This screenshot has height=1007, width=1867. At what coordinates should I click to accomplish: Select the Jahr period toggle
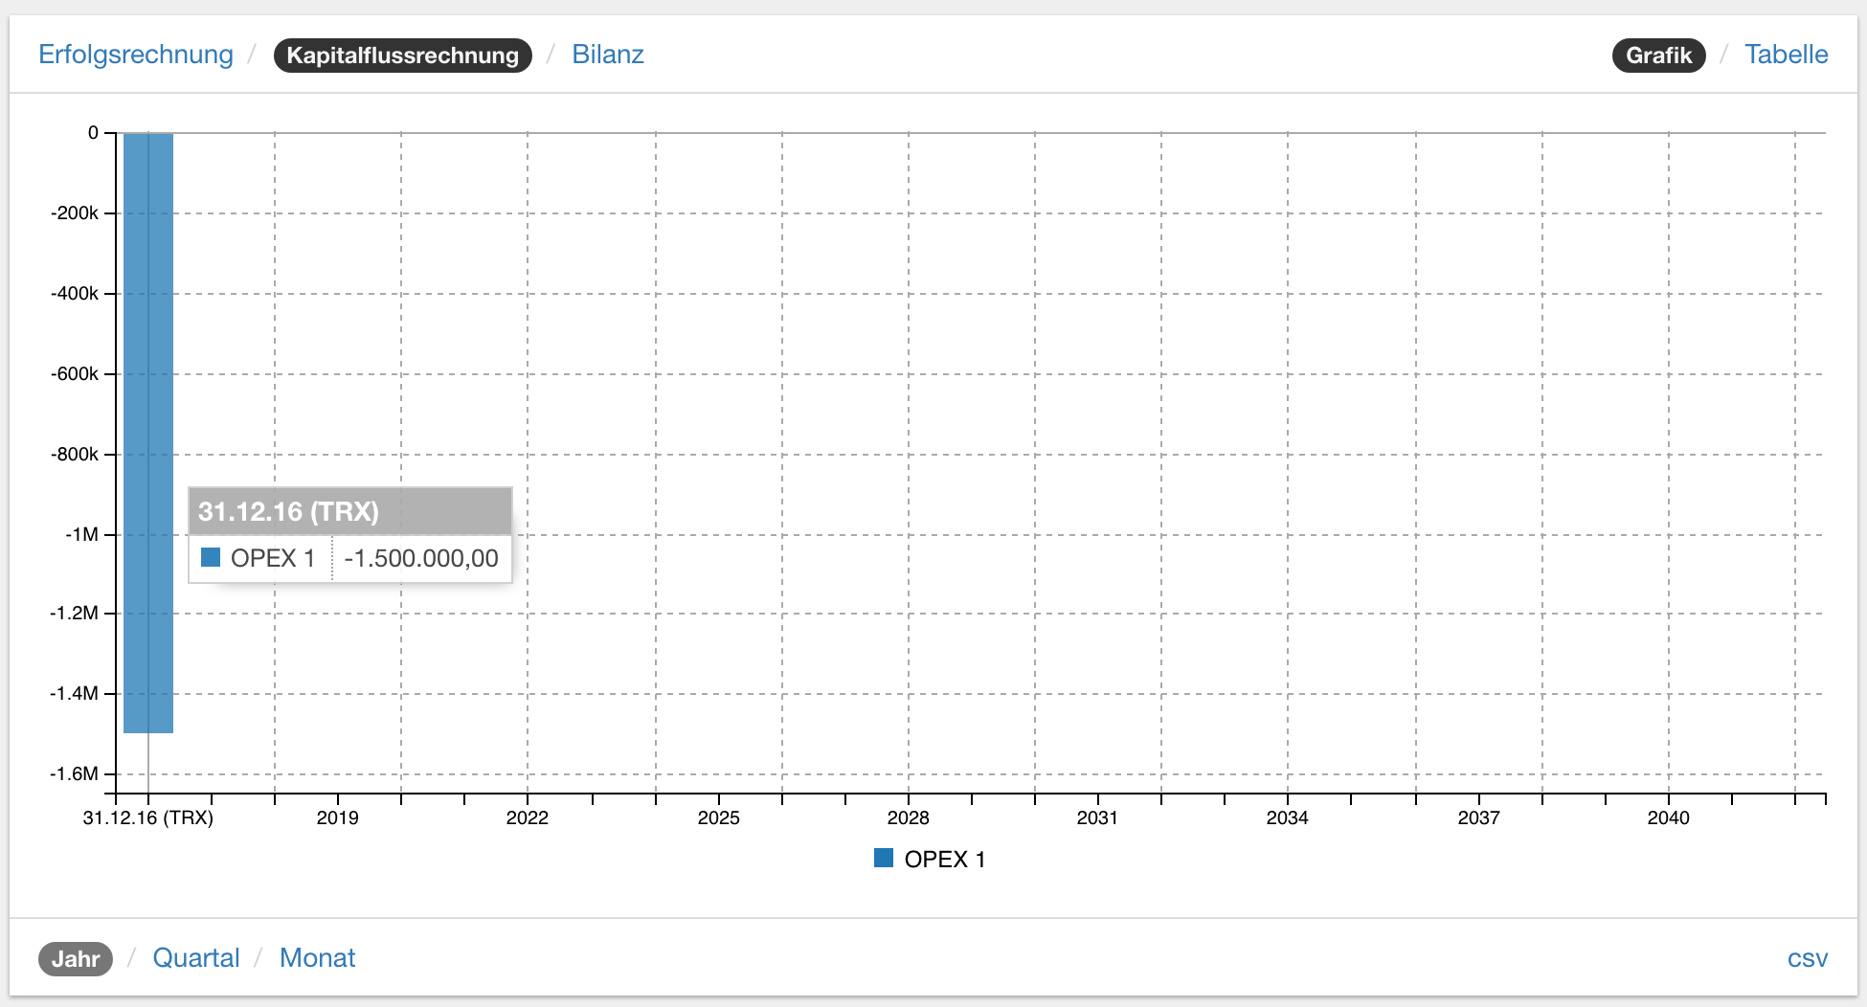point(76,959)
